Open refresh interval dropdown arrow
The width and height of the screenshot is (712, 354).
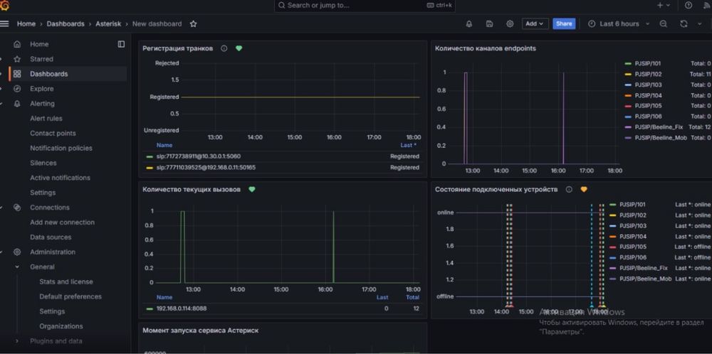[699, 24]
